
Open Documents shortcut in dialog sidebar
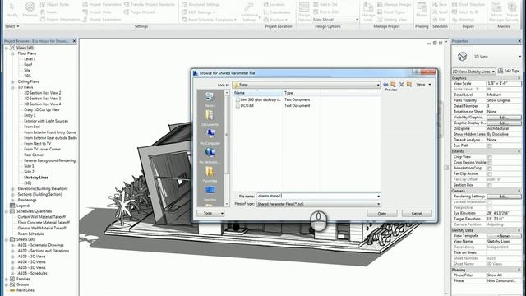coord(210,118)
